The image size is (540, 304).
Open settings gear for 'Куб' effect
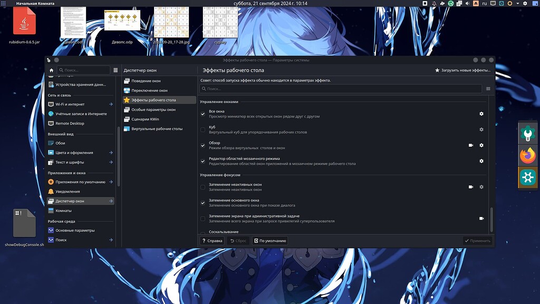[481, 129]
